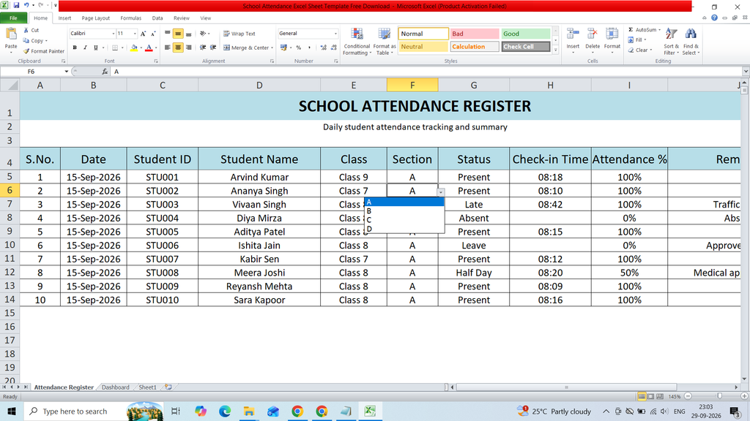The image size is (750, 421).
Task: Click the borders icon in Font group
Action: pos(115,48)
